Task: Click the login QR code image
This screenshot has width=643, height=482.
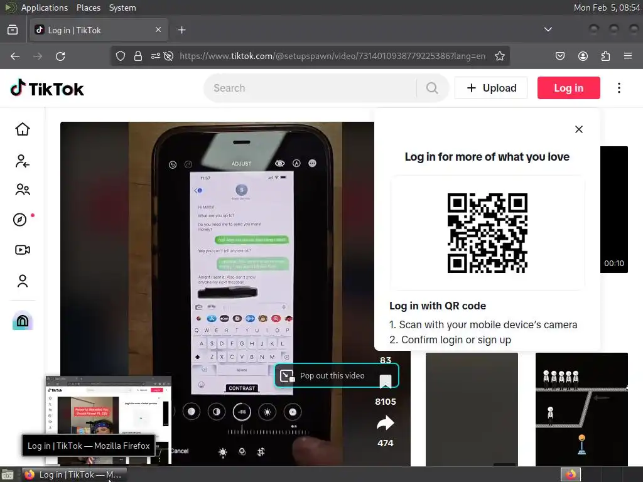Action: tap(487, 233)
